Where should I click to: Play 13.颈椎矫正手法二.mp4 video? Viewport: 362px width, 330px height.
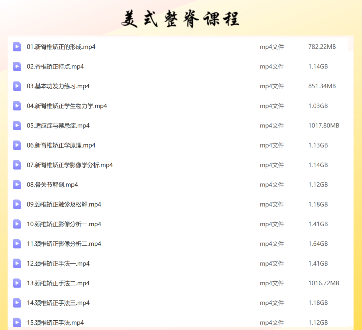tap(58, 283)
